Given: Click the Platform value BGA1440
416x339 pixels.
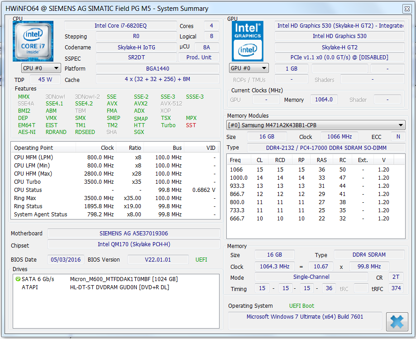Looking at the screenshot, I should point(158,68).
